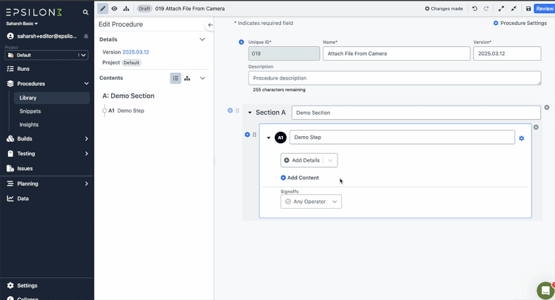This screenshot has height=300, width=555.
Task: Collapse the Edit Procedure panel arrow
Action: pyautogui.click(x=210, y=25)
